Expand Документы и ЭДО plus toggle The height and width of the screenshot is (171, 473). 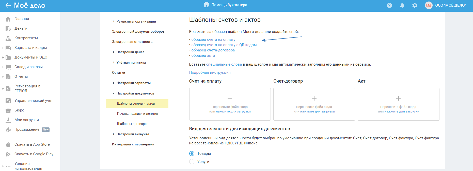pyautogui.click(x=3, y=58)
